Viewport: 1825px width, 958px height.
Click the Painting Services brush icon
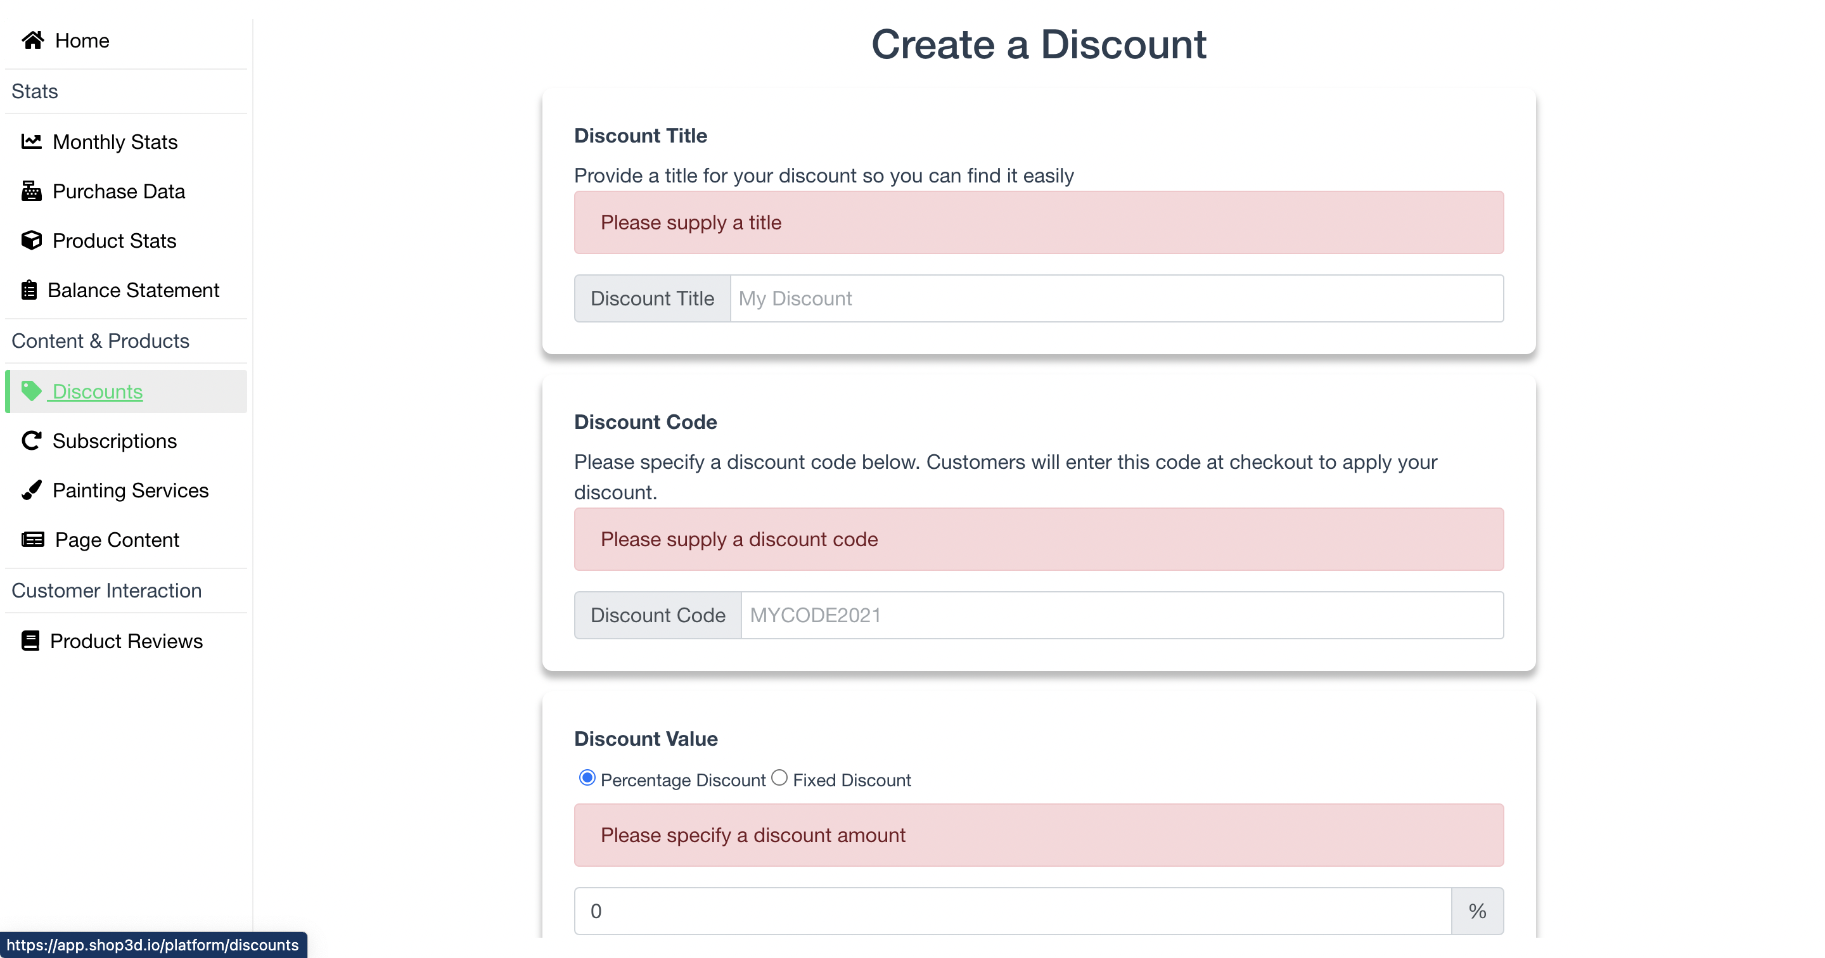[x=31, y=490]
